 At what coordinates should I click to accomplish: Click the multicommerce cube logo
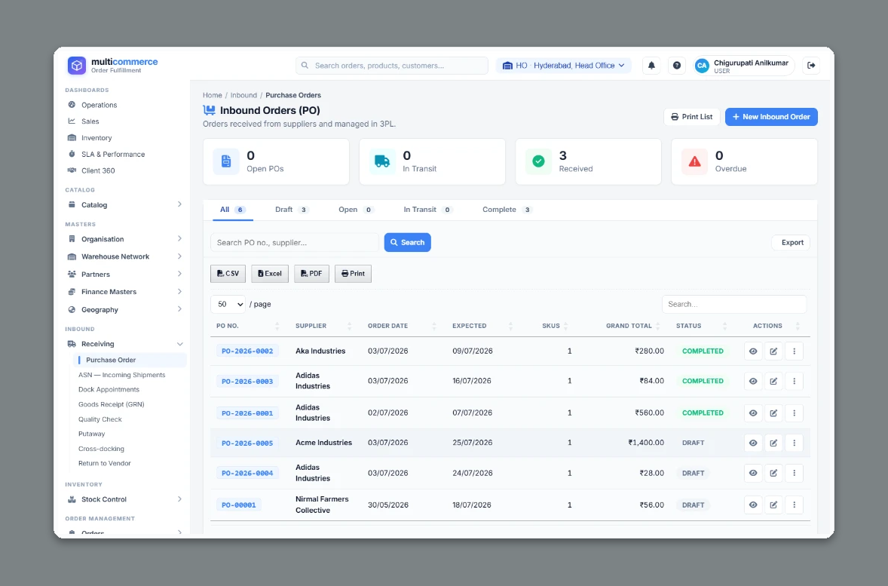click(76, 65)
